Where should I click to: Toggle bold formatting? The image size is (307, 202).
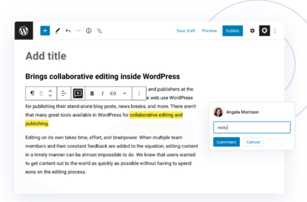(92, 93)
